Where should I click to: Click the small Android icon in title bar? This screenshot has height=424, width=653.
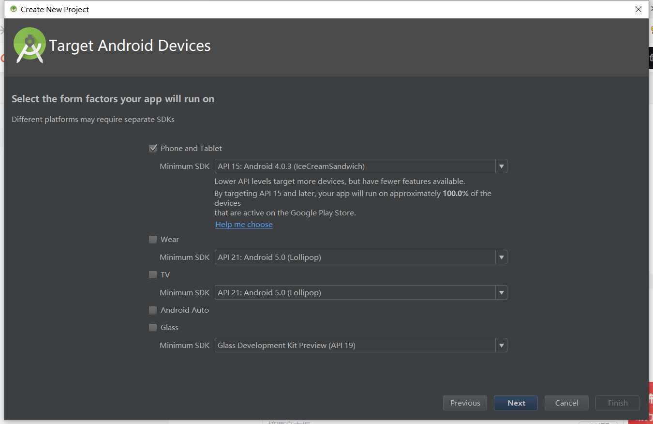pyautogui.click(x=14, y=9)
